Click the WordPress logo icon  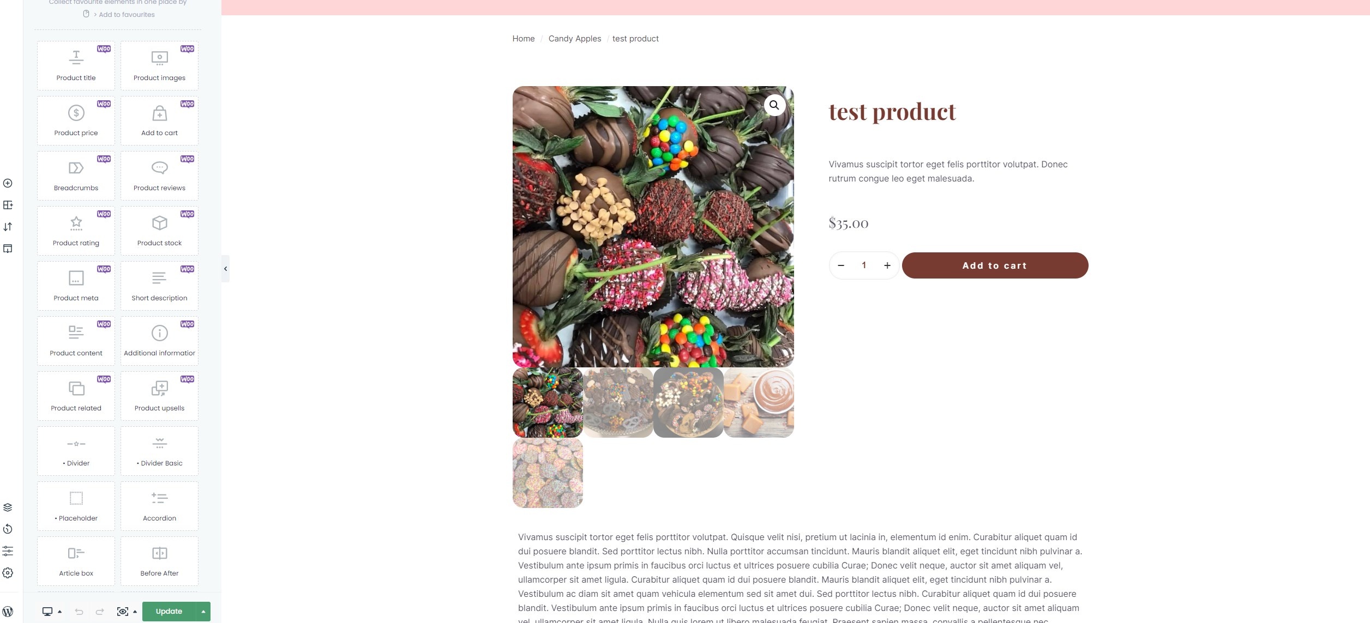coord(8,612)
